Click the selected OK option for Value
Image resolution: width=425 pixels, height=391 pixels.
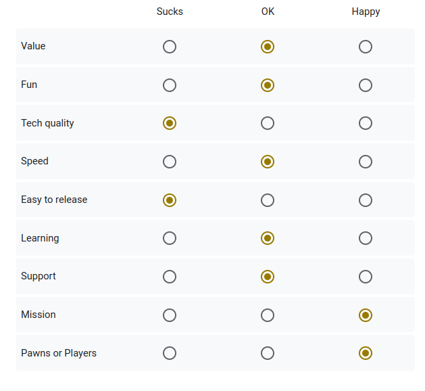(268, 47)
